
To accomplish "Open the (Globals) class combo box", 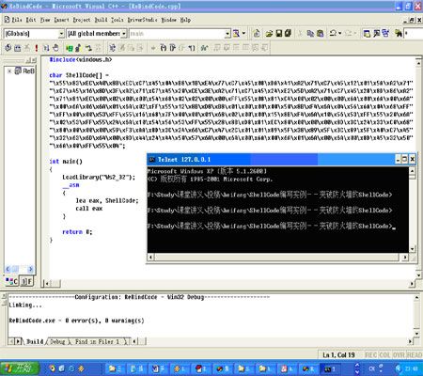I will 34,34.
